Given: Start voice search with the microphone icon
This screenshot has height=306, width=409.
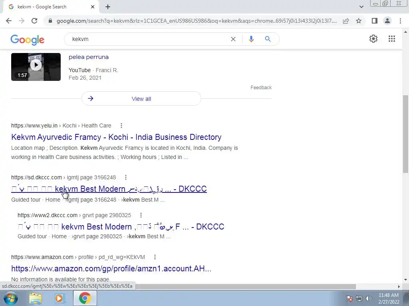Looking at the screenshot, I should click(251, 39).
